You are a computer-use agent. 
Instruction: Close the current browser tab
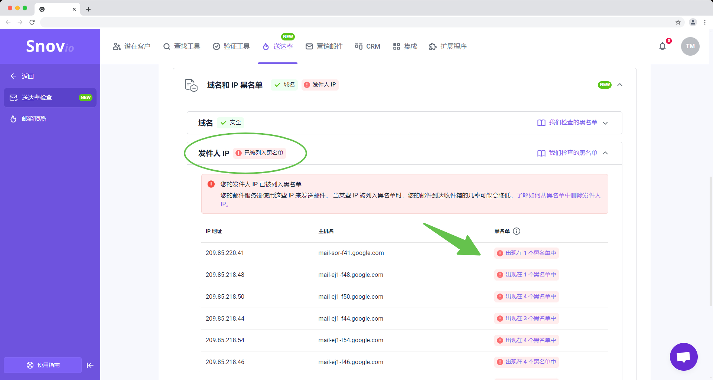(x=74, y=9)
